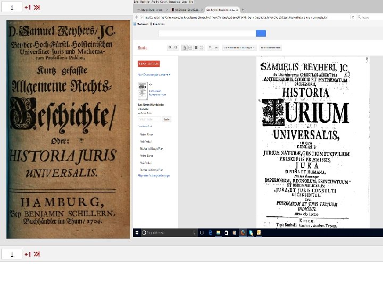Open the sidebar 'Rezension schreiben' link
Viewport: 383px width, 287px height.
tap(157, 95)
